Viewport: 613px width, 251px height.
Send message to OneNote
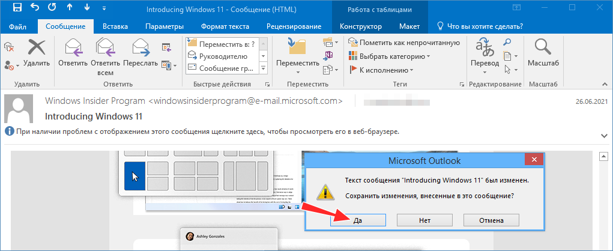coord(328,55)
